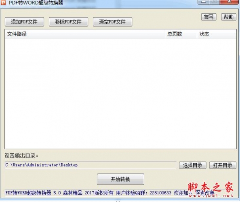Focus the output directory path field
Image resolution: width=240 pixels, height=202 pixels.
click(91, 165)
